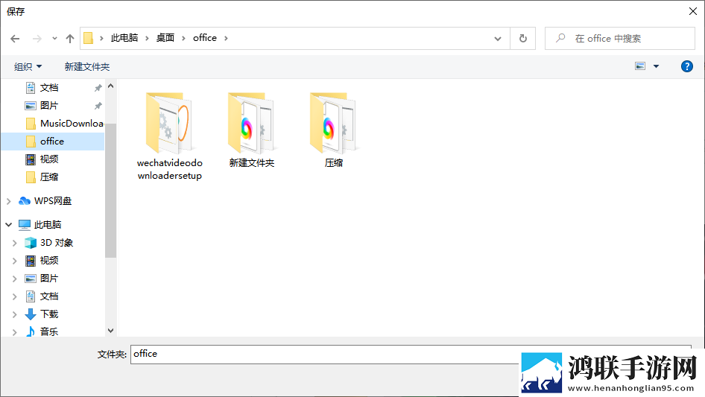The height and width of the screenshot is (397, 705).
Task: Select MusicDownload folder in sidebar
Action: point(64,123)
